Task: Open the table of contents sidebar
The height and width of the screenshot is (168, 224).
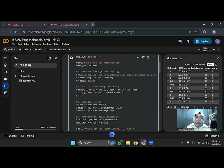Action: tap(6, 58)
